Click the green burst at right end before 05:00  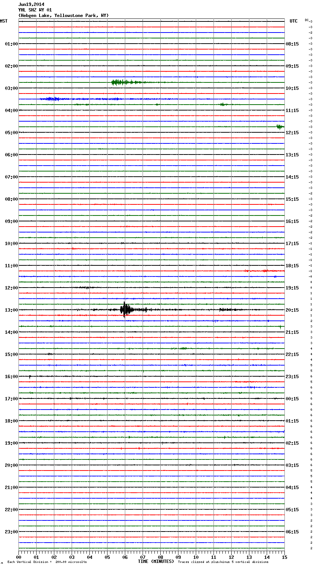[x=280, y=127]
